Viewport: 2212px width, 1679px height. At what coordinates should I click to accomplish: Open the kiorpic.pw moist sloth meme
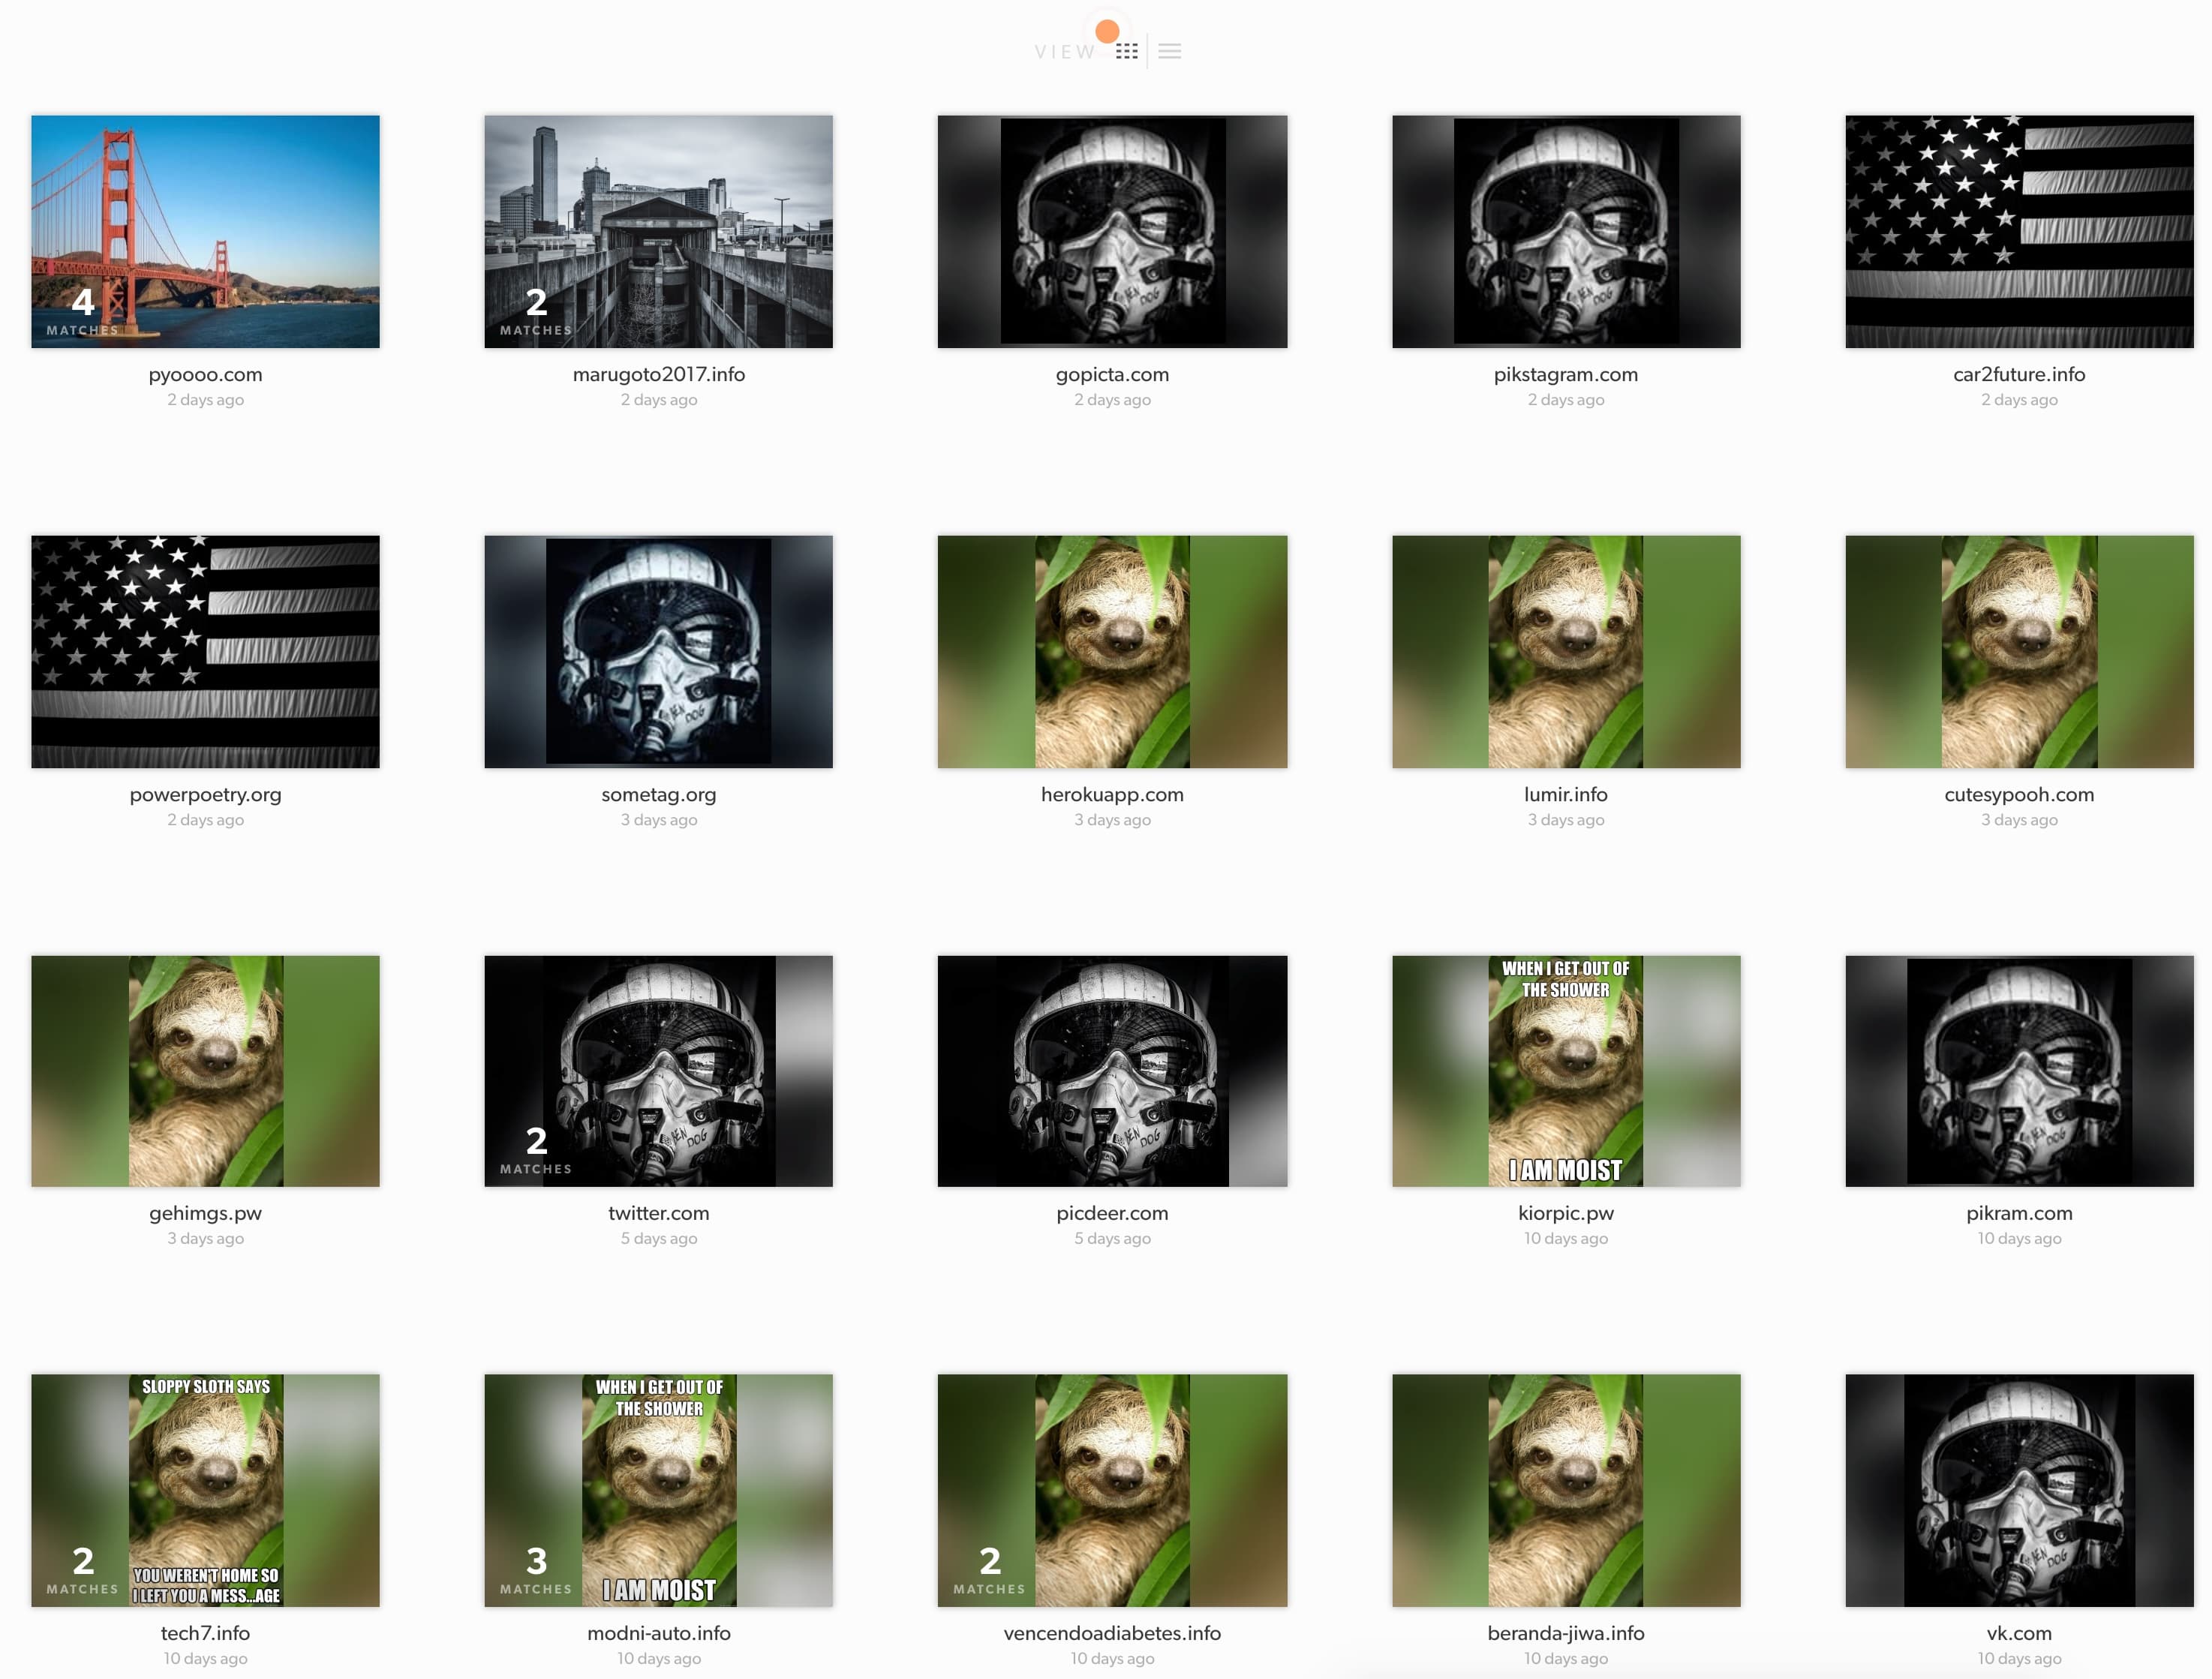point(1565,1071)
